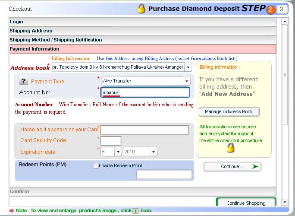The height and width of the screenshot is (216, 295).
Task: Click the padlock icon in billing info panel
Action: click(231, 148)
